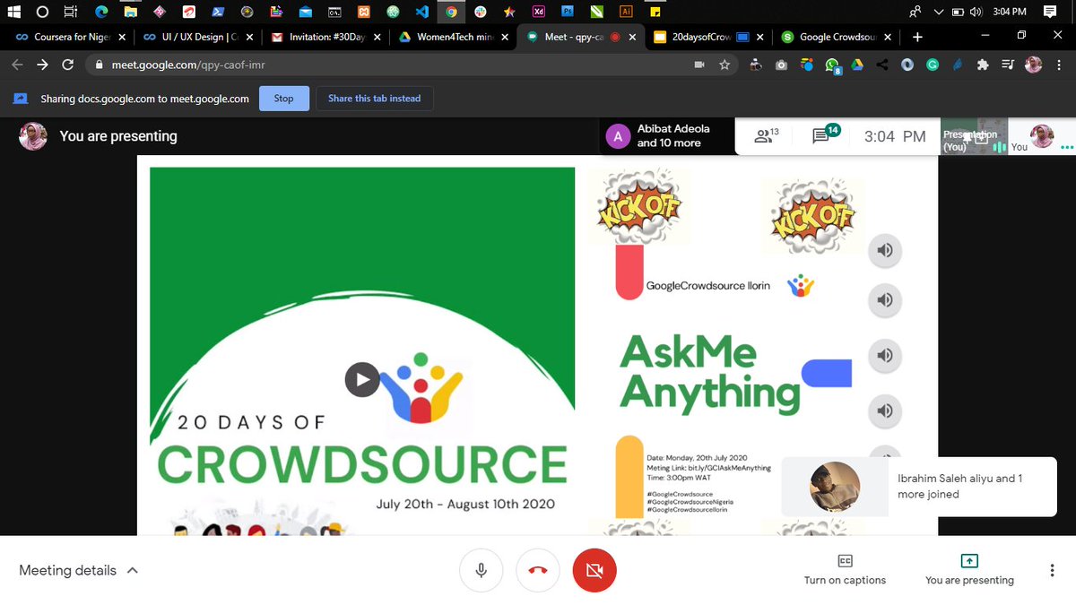Close the Coursera for Nigeria tab
The width and height of the screenshot is (1076, 605).
point(122,38)
